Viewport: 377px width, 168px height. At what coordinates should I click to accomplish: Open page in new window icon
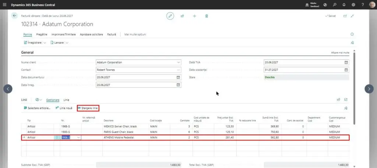[345, 16]
